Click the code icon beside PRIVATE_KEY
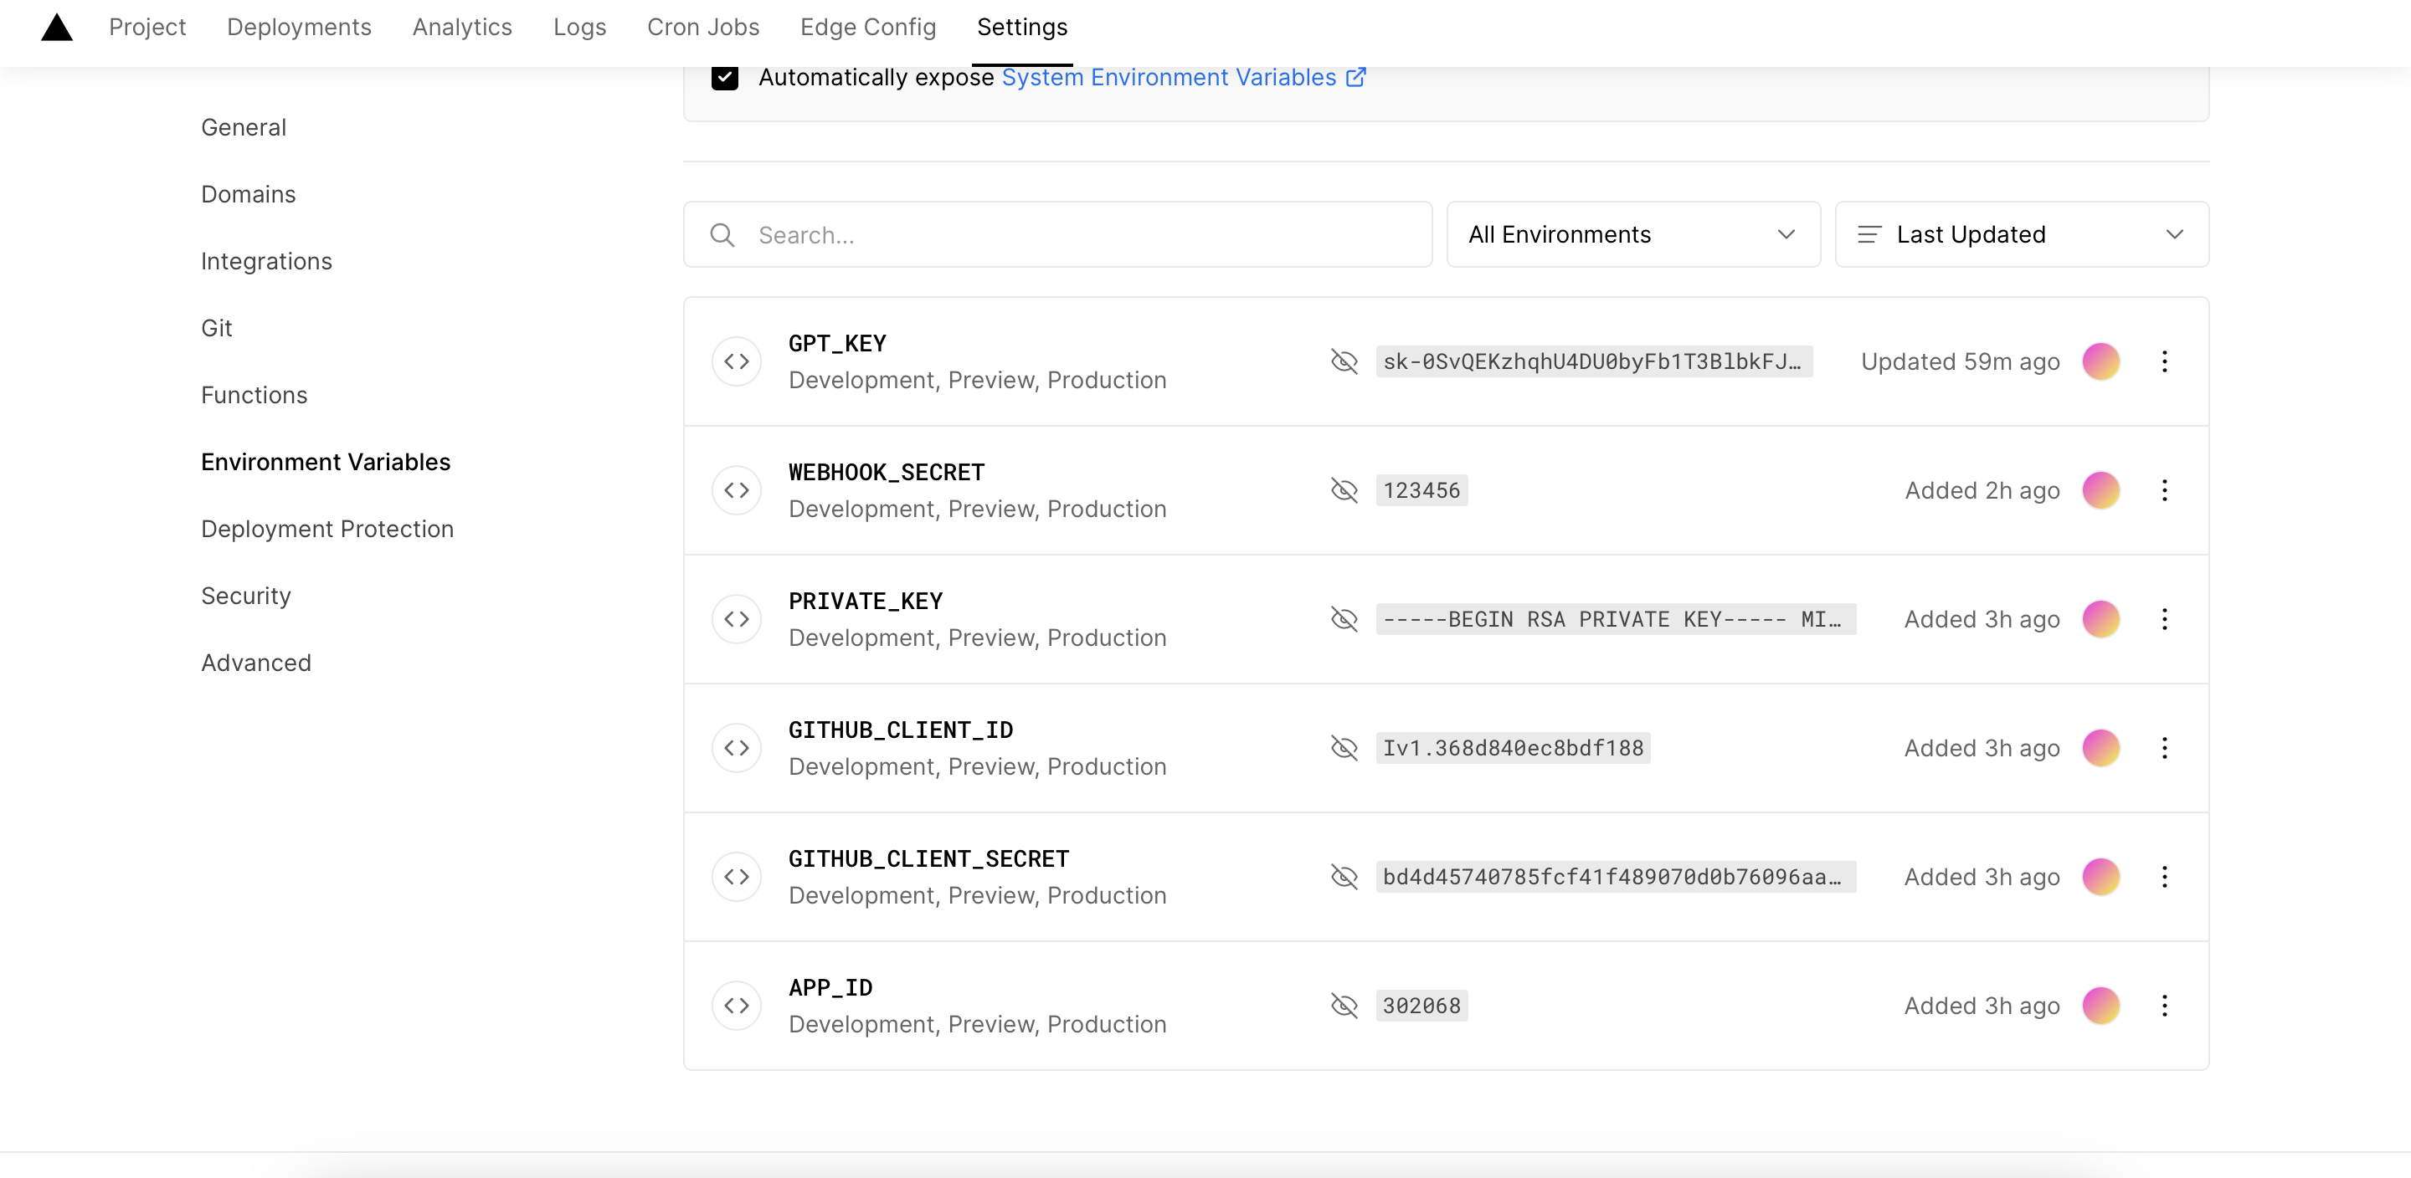This screenshot has width=2411, height=1178. [737, 619]
